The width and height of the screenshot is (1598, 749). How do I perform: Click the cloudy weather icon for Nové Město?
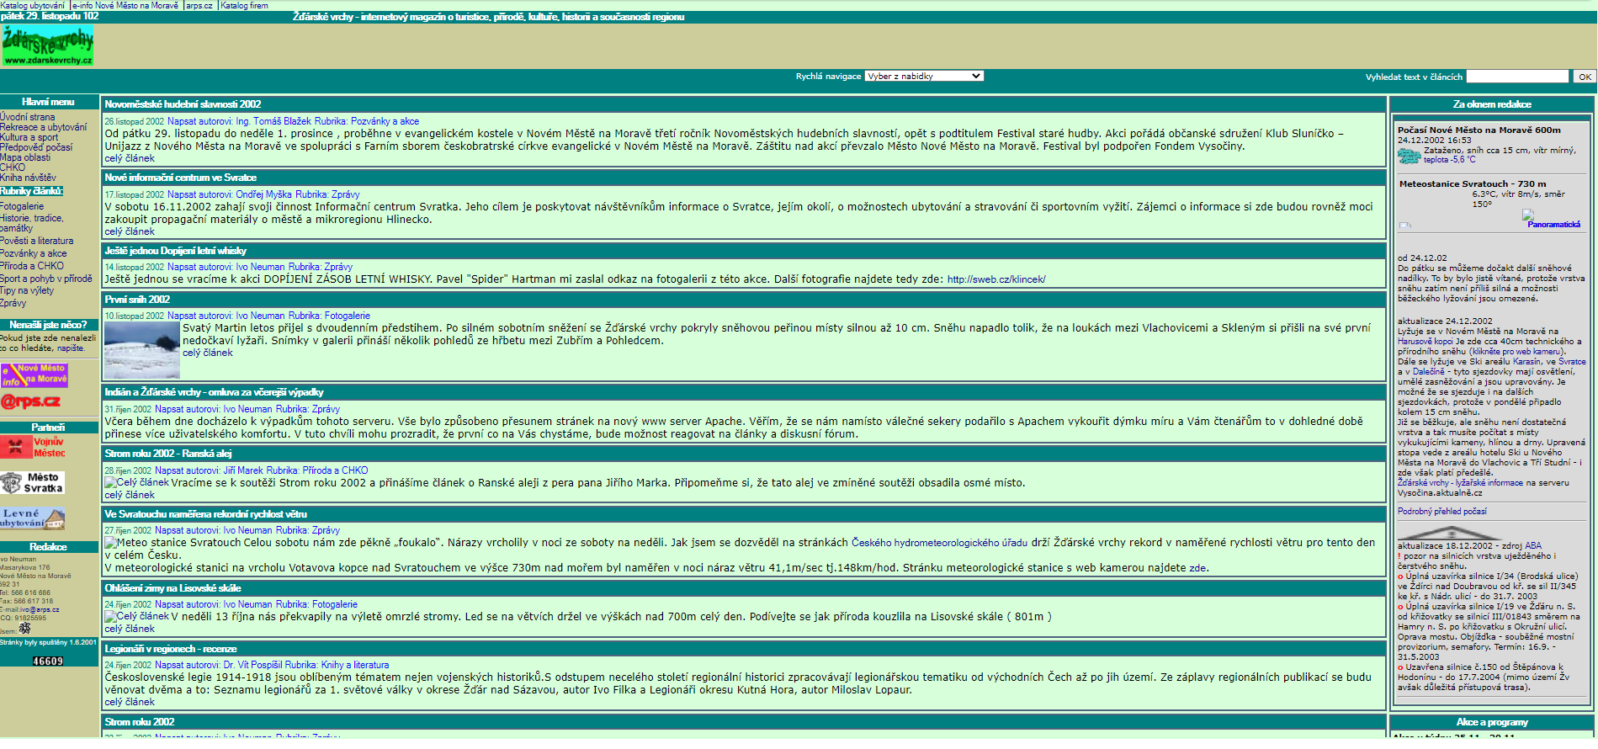coord(1409,156)
